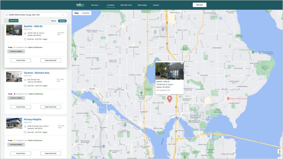Click the red Seattle - 45th St. map pin
The width and height of the screenshot is (283, 159).
[x=169, y=99]
